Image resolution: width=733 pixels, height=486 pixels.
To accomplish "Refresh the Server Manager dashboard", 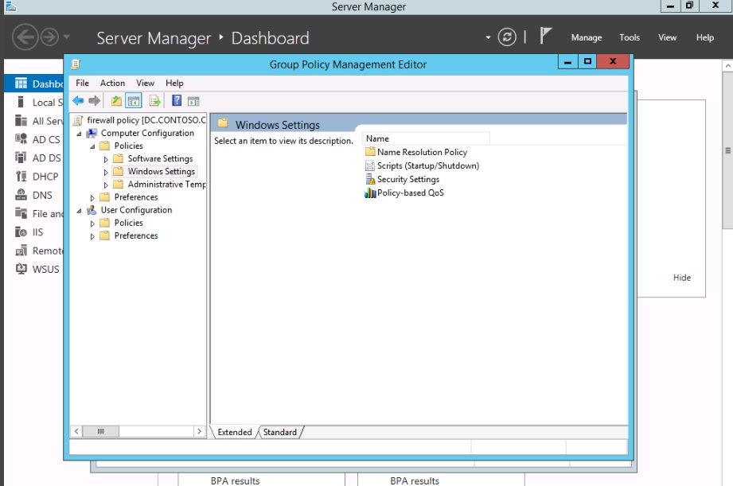I will click(x=507, y=37).
